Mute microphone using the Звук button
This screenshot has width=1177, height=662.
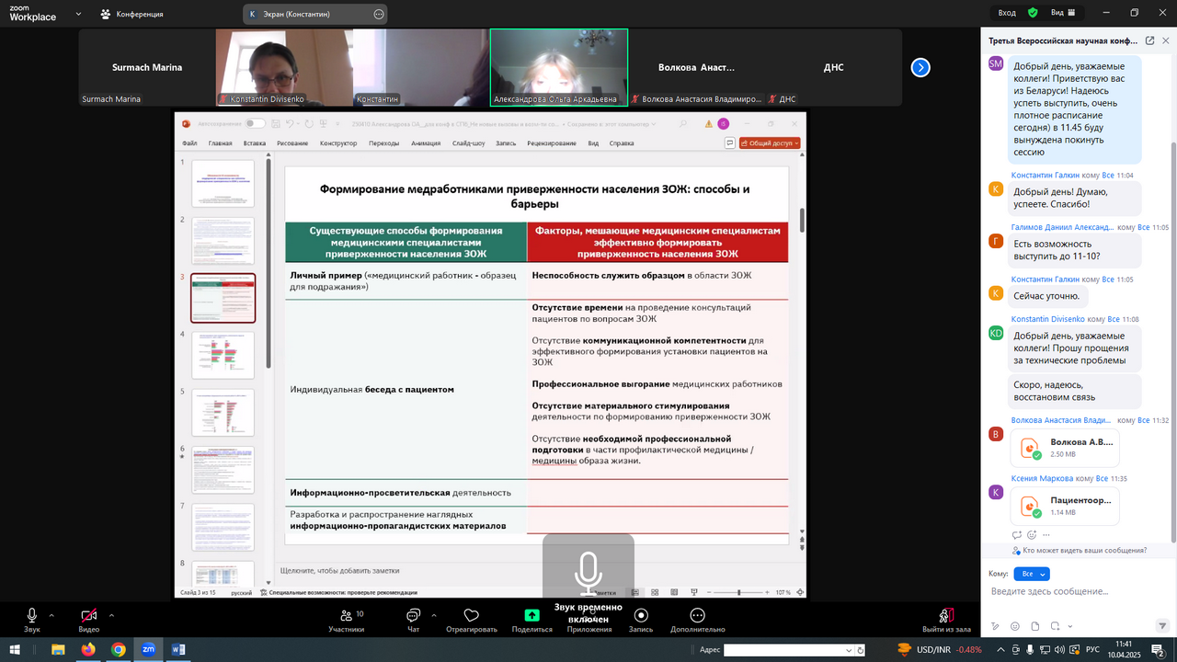(32, 620)
